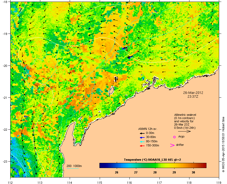
Task: Click the 150-300m depth label
Action: pos(152,145)
